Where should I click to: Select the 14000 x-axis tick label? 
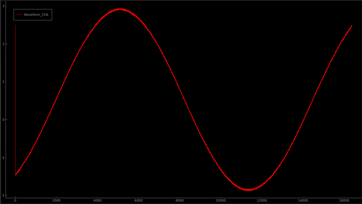(303, 201)
